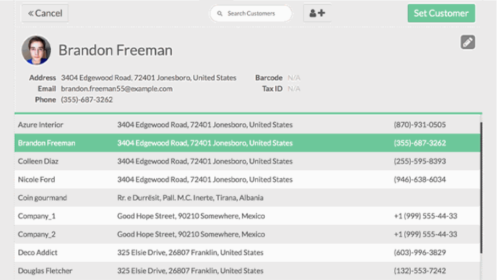Click the search magnifier icon
The width and height of the screenshot is (497, 280).
click(x=219, y=13)
